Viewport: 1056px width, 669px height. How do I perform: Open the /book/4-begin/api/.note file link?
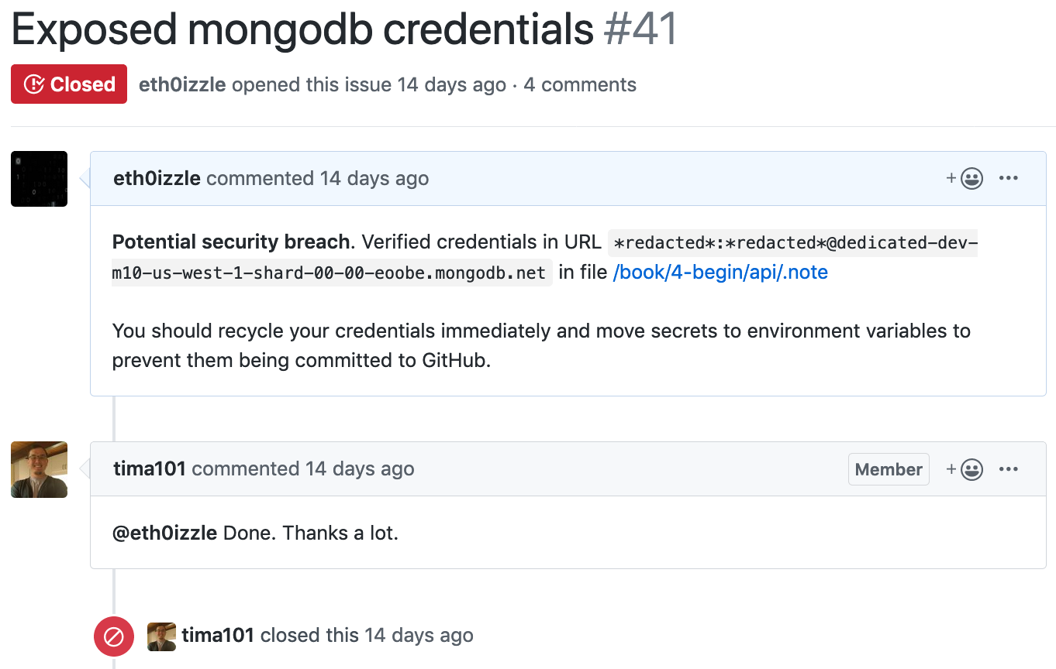(x=720, y=273)
